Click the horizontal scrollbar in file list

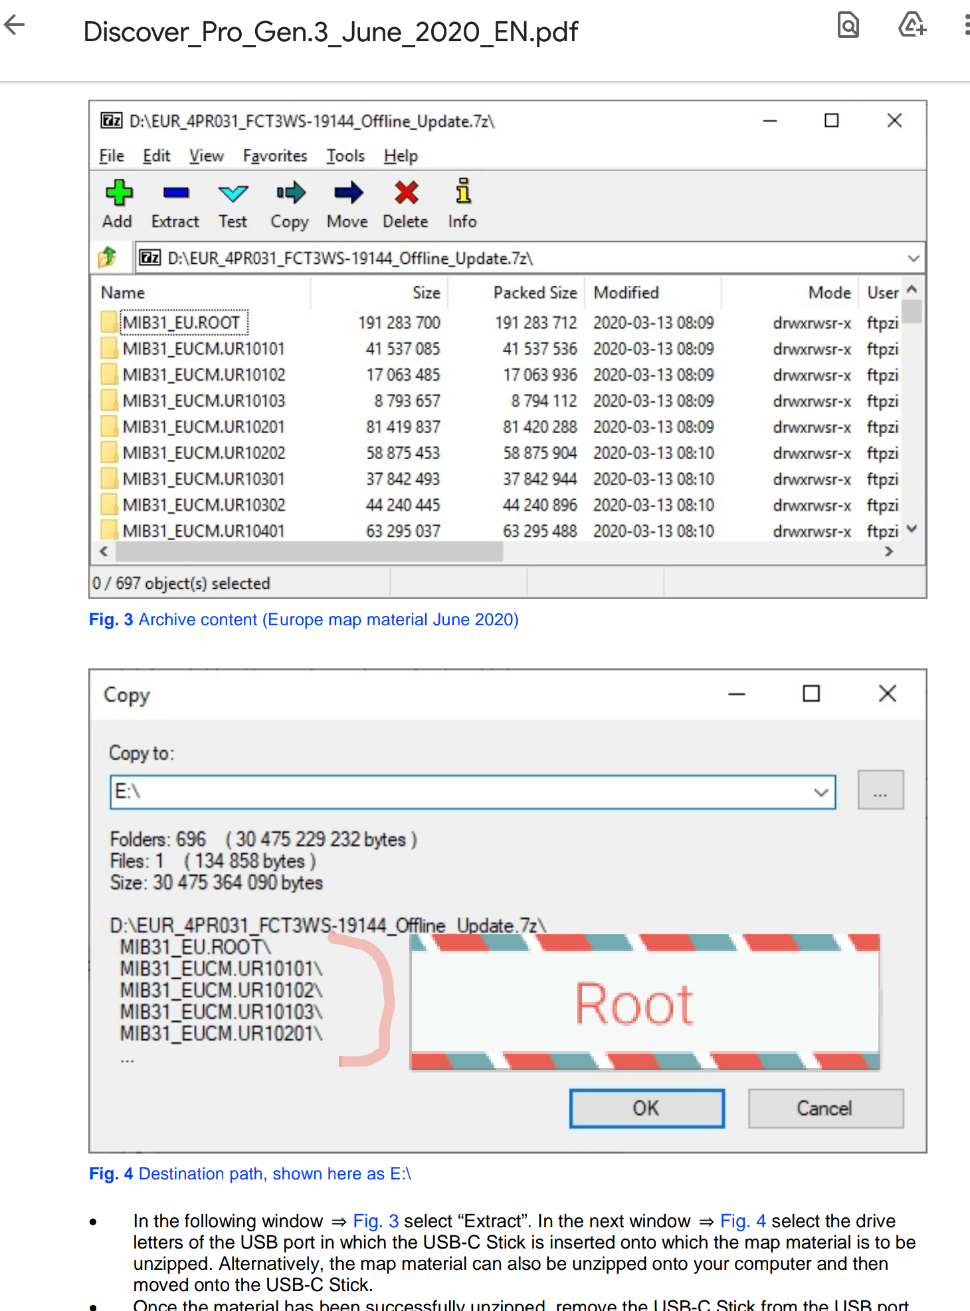(309, 552)
